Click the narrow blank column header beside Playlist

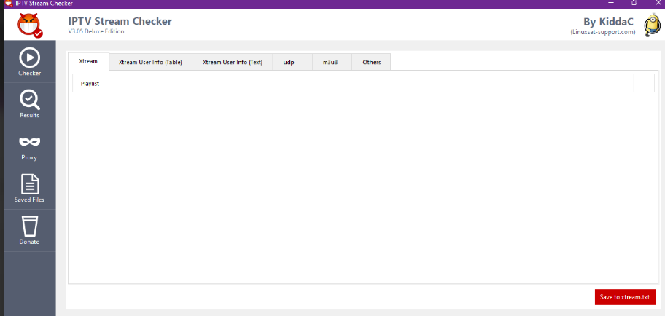(644, 84)
